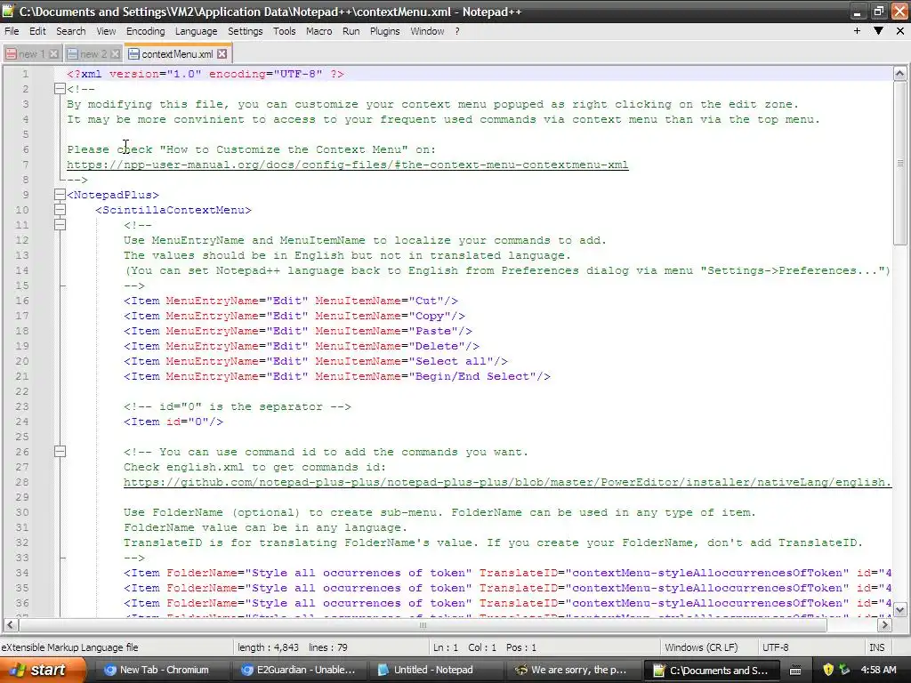
Task: Click the green tray icon beside the shield
Action: [844, 670]
